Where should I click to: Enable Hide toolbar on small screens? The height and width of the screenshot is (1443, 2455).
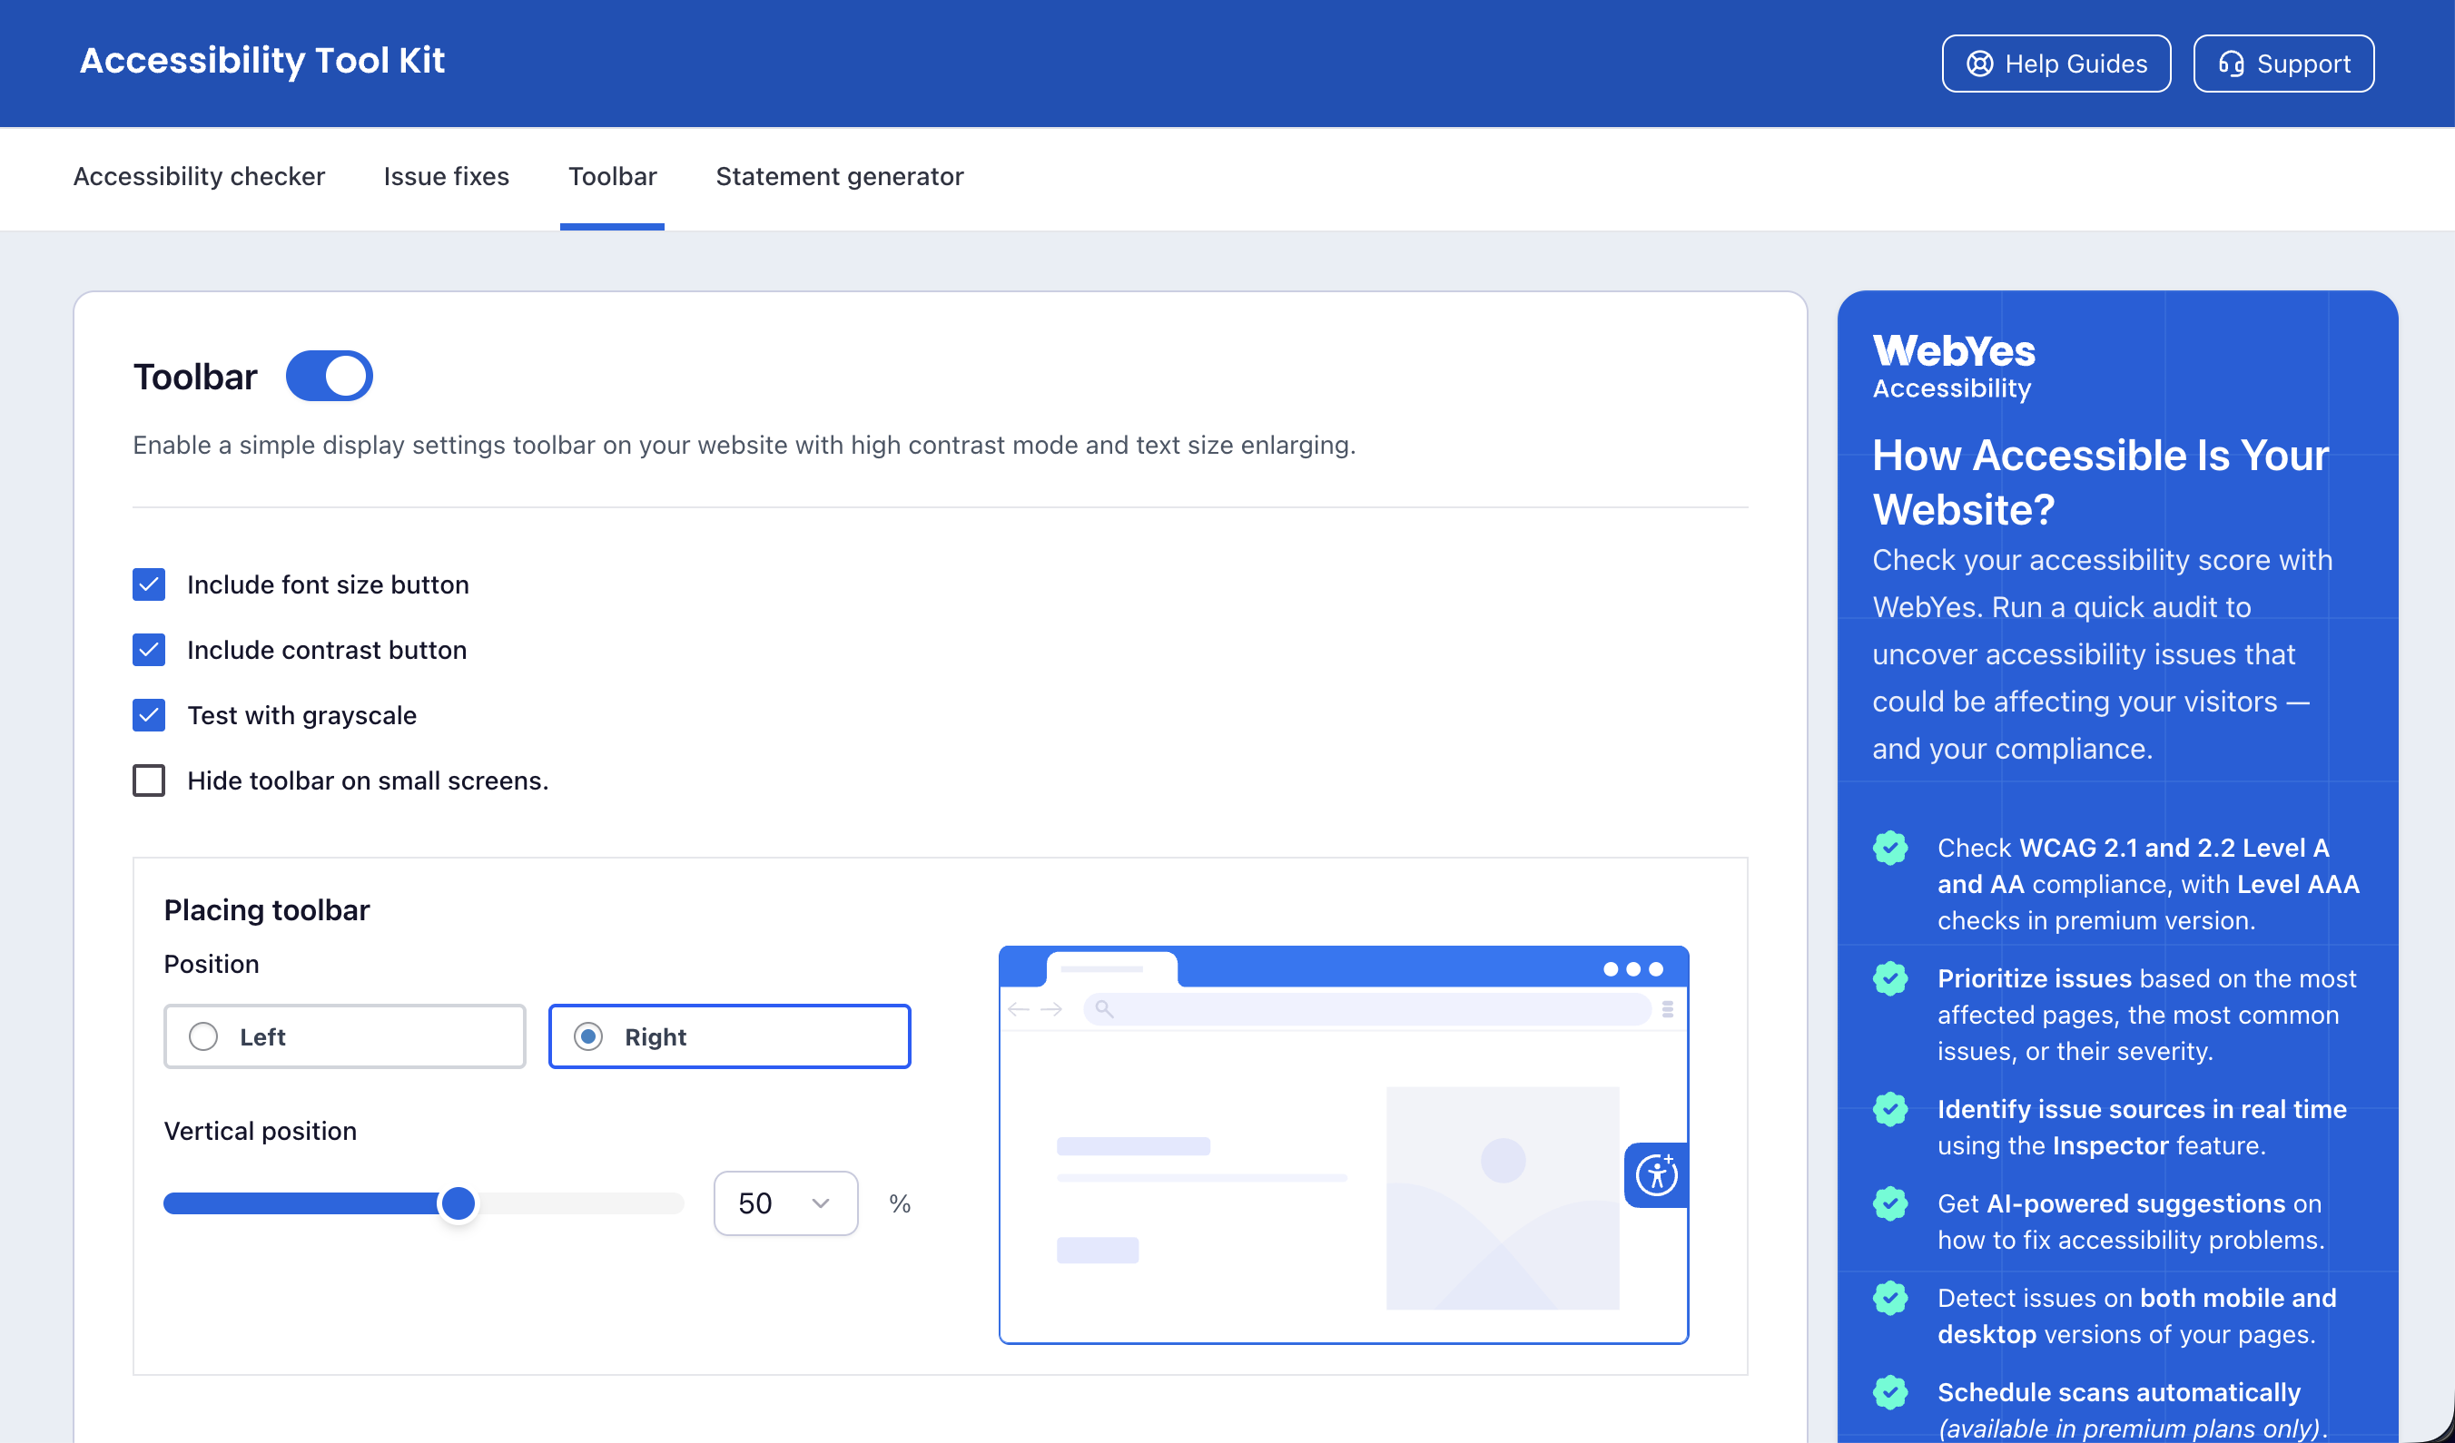tap(149, 780)
